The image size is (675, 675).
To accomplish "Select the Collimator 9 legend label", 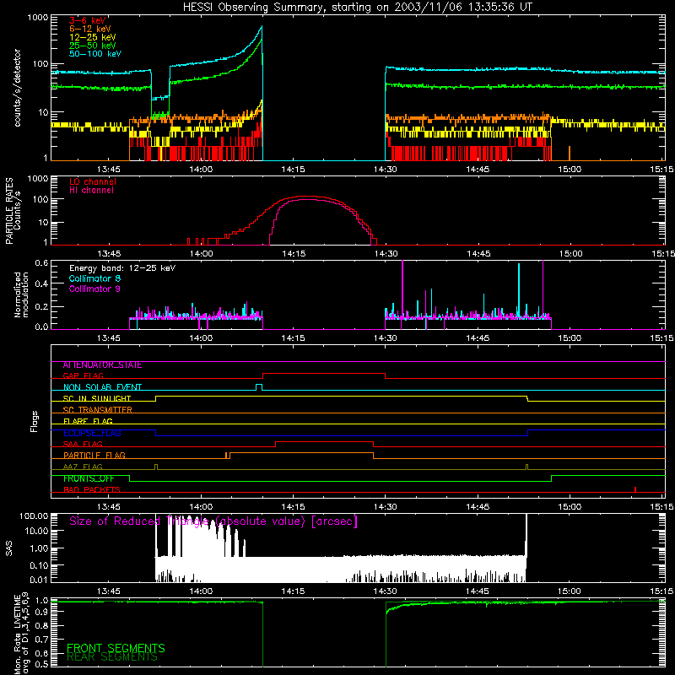I will 94,289.
